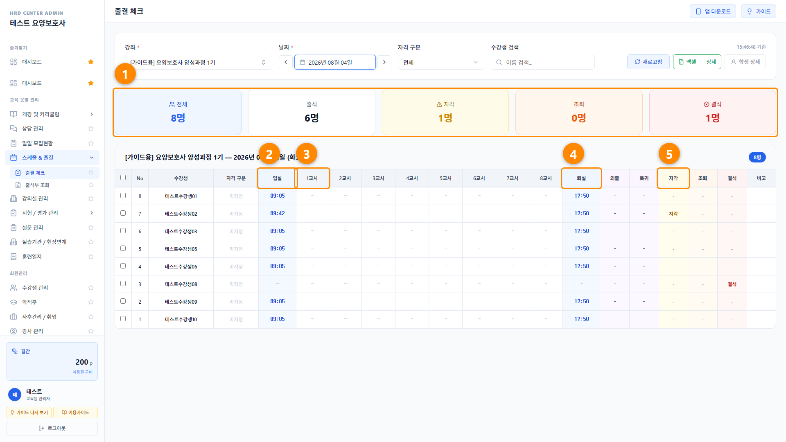Viewport: 786px width, 442px height.
Task: Go to next date with right arrow
Action: pos(384,62)
